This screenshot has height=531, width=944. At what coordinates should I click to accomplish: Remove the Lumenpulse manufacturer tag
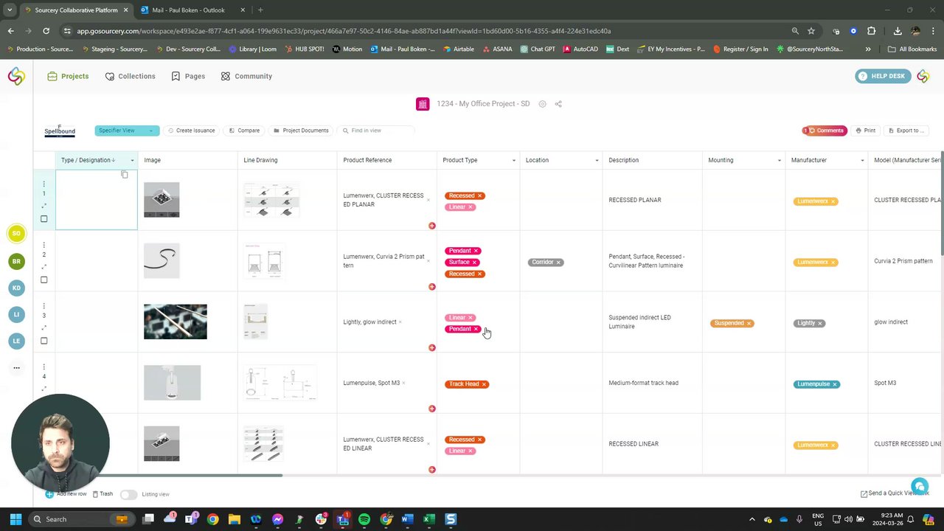834,384
